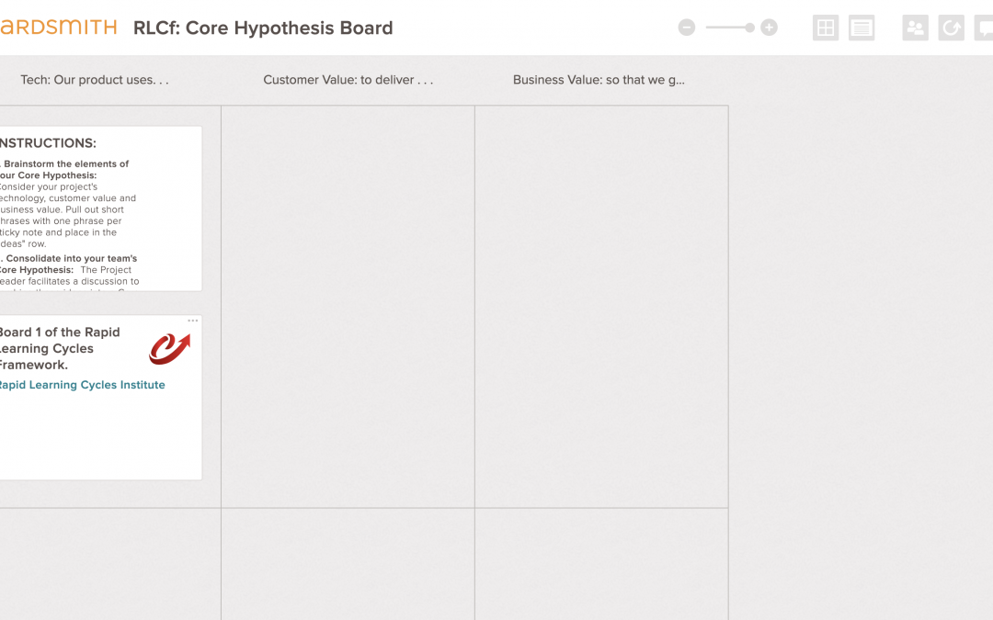Viewport: 993px width, 620px height.
Task: Click the Cardsmith logo
Action: click(58, 28)
